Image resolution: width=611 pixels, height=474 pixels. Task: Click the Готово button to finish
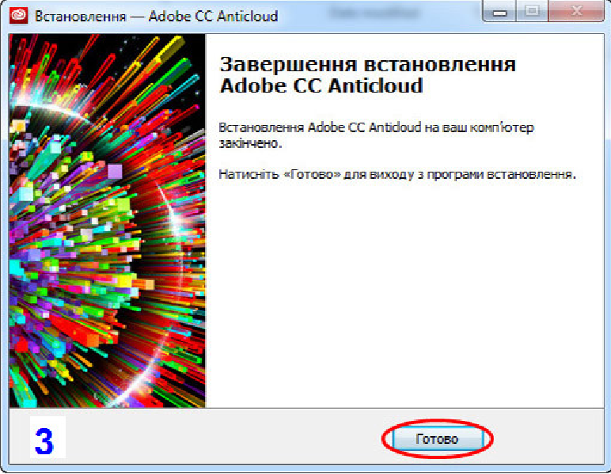438,439
